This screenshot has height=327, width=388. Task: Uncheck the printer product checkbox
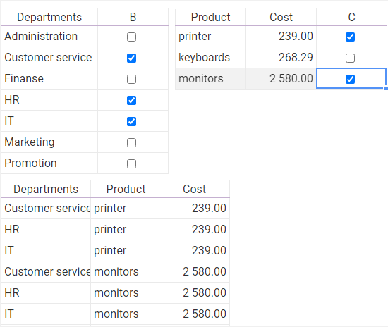(350, 37)
